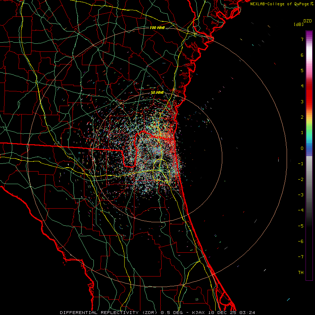
Task: Click the '100 NMI' range ring label
Action: (157, 28)
